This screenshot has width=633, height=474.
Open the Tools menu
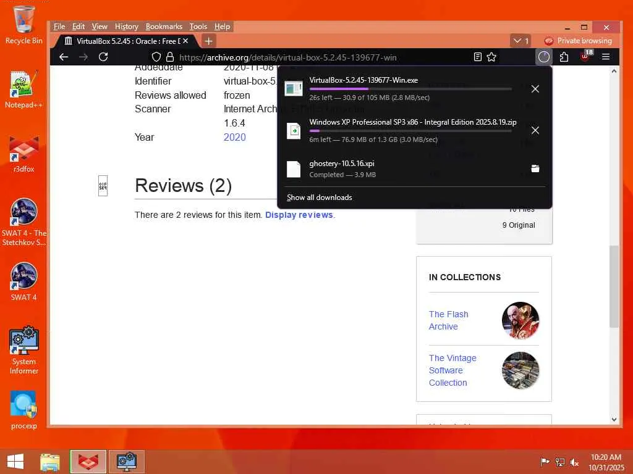coord(198,26)
